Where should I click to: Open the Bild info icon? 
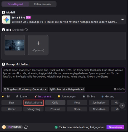pyautogui.click(x=26, y=30)
